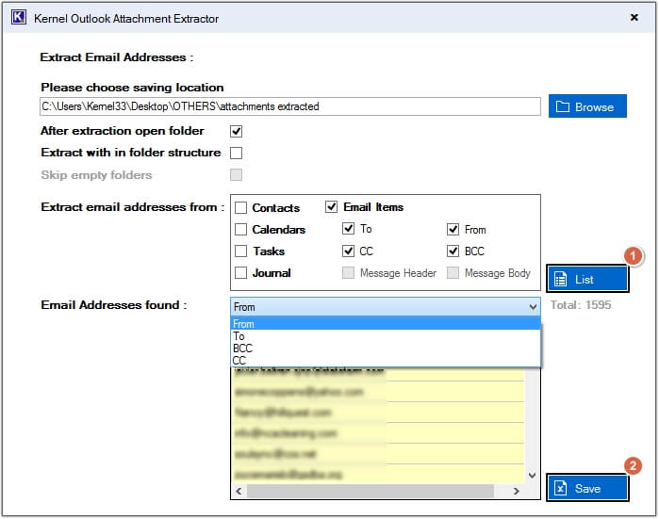659x519 pixels.
Task: Check the Journal checkbox
Action: click(240, 273)
